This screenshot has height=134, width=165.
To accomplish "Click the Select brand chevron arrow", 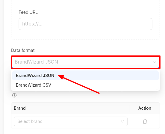I will pyautogui.click(x=122, y=121).
